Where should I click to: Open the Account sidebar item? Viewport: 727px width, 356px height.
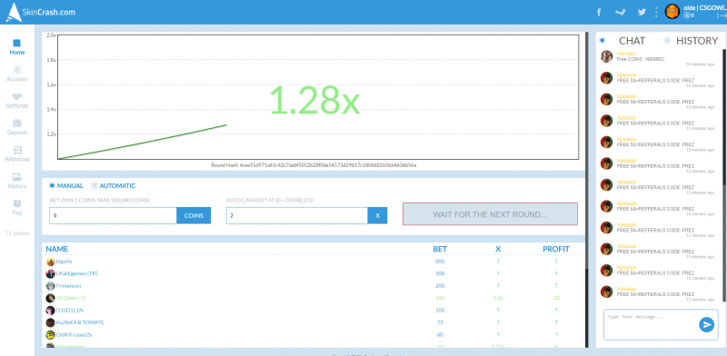[x=17, y=74]
